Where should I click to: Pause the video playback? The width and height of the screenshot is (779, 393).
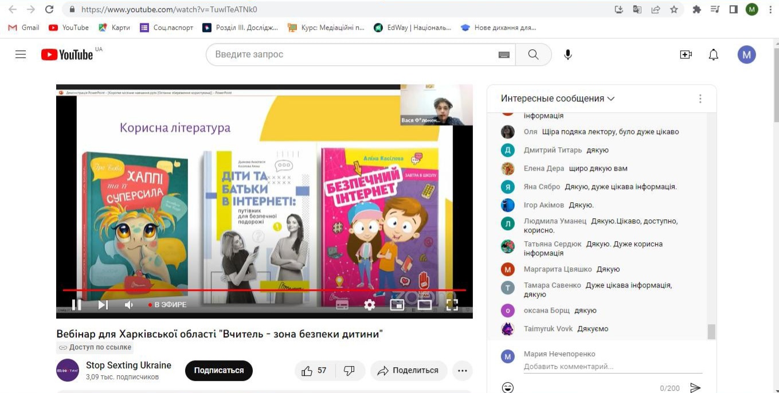[76, 305]
